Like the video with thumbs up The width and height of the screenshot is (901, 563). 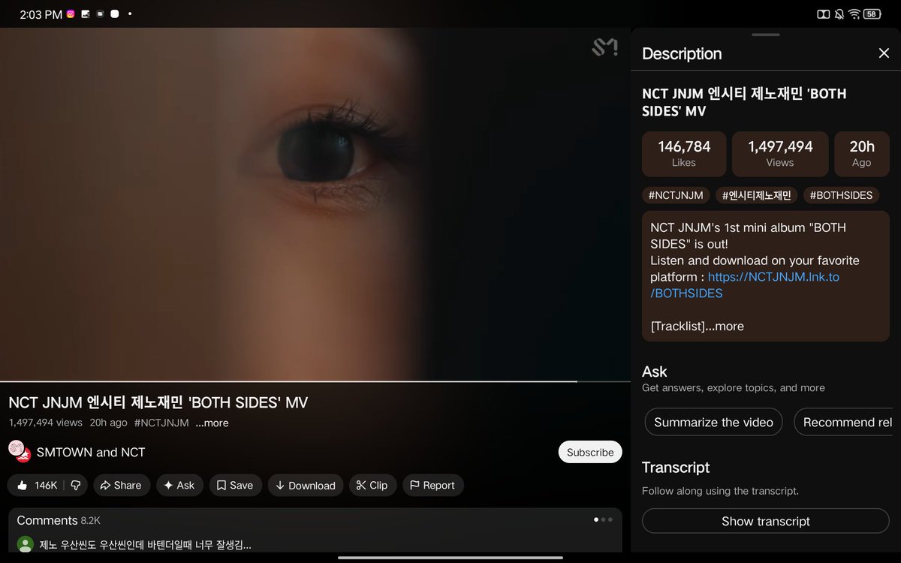pos(36,486)
